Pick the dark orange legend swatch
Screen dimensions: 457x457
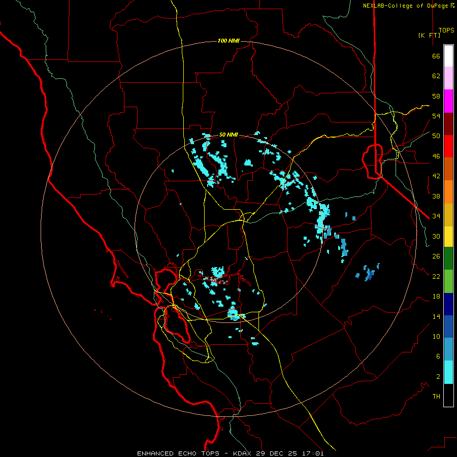pyautogui.click(x=448, y=169)
